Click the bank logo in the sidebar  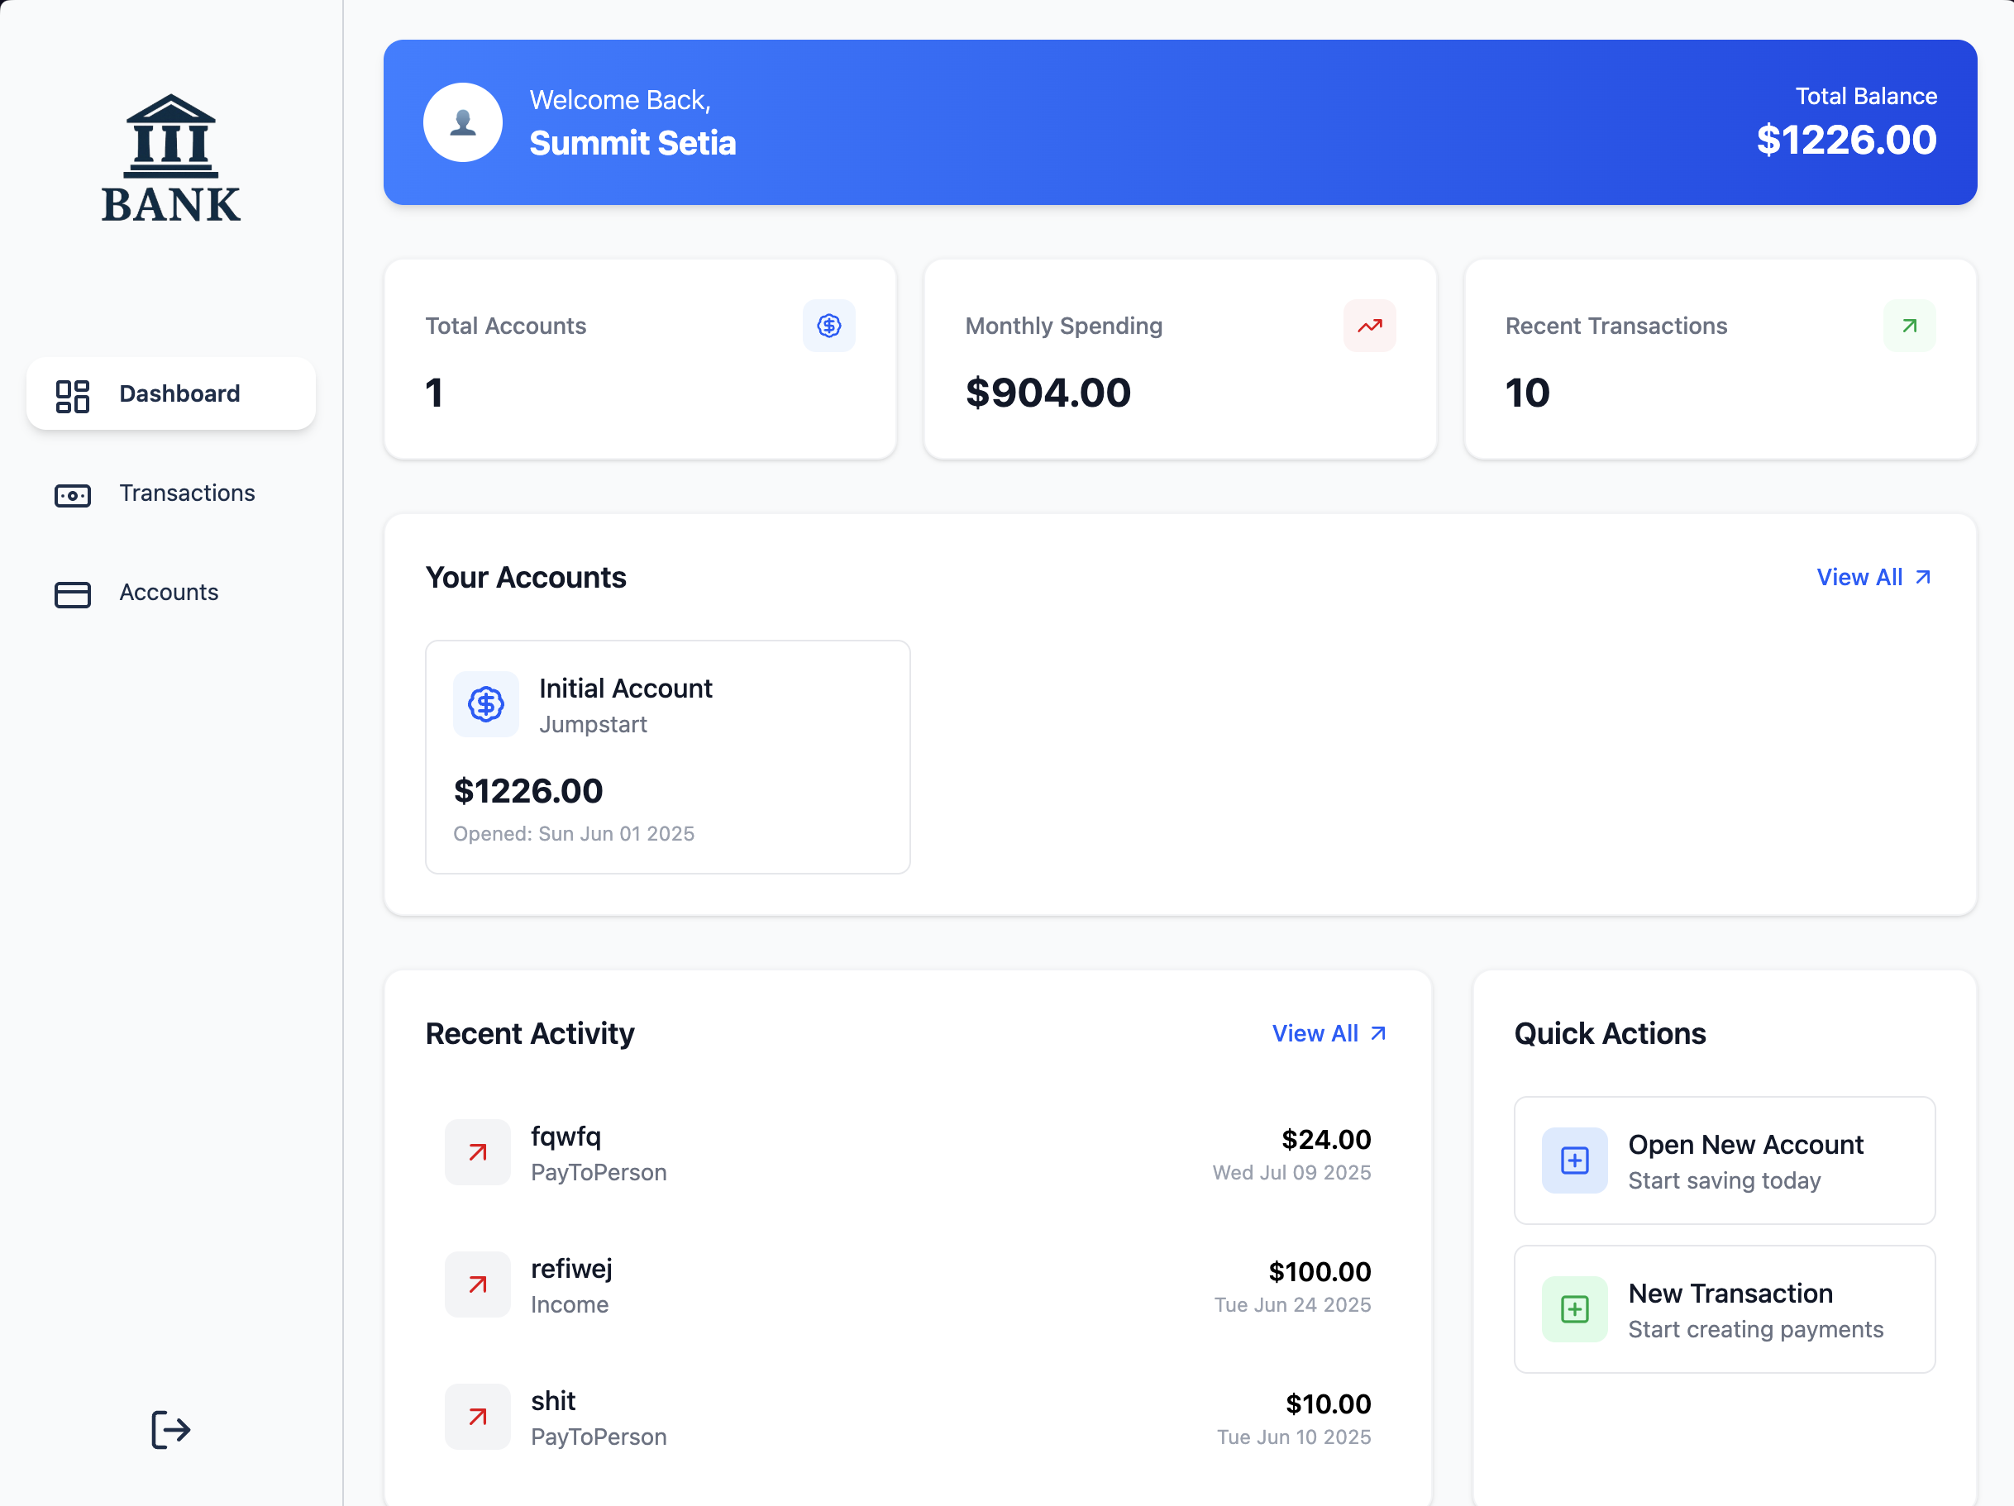coord(171,160)
